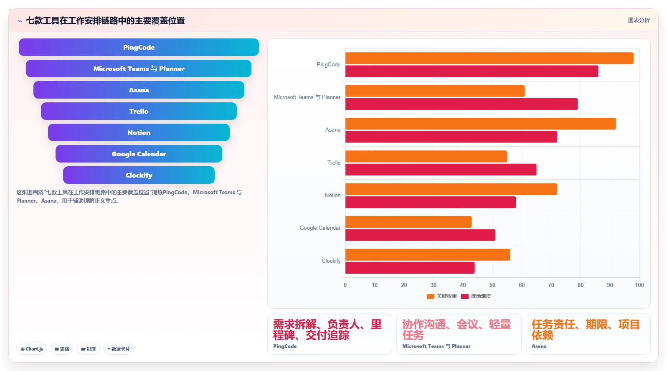
Task: Click Asana's red 落地难度 bar
Action: click(x=451, y=137)
